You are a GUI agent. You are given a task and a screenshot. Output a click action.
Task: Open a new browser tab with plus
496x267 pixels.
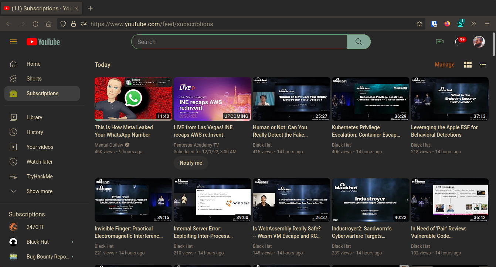click(x=91, y=8)
